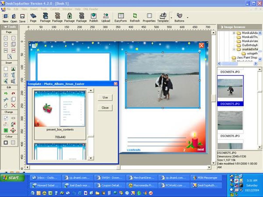The image size is (263, 197).
Task: Click the Use button in Template dialog
Action: [105, 97]
